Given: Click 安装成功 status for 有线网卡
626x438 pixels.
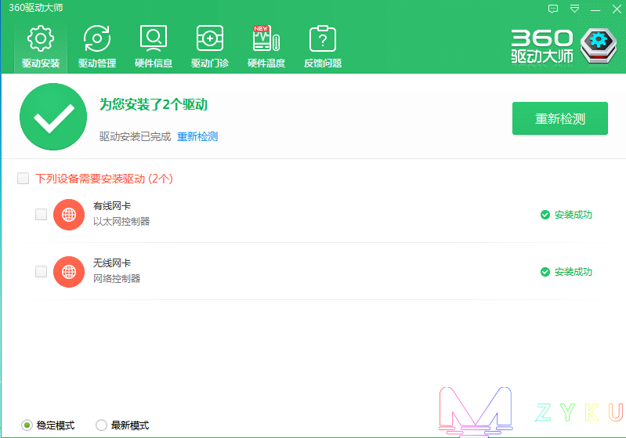Looking at the screenshot, I should coord(566,215).
